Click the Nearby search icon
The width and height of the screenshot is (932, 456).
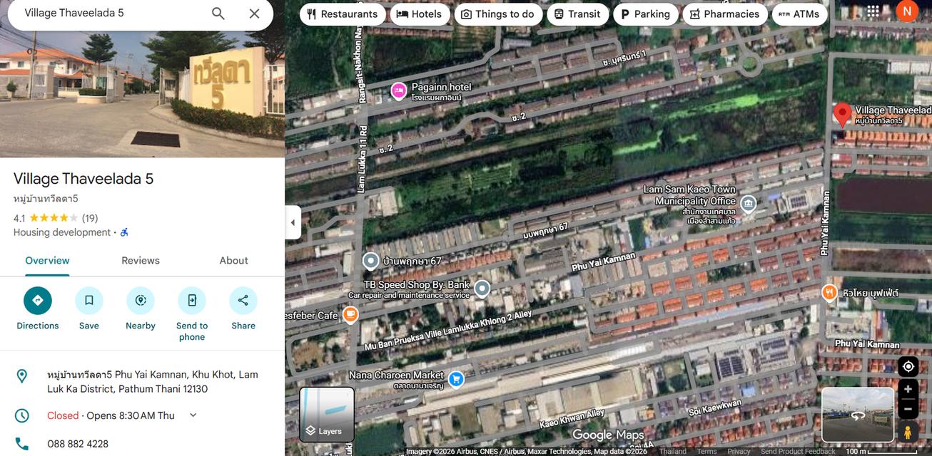pos(141,301)
